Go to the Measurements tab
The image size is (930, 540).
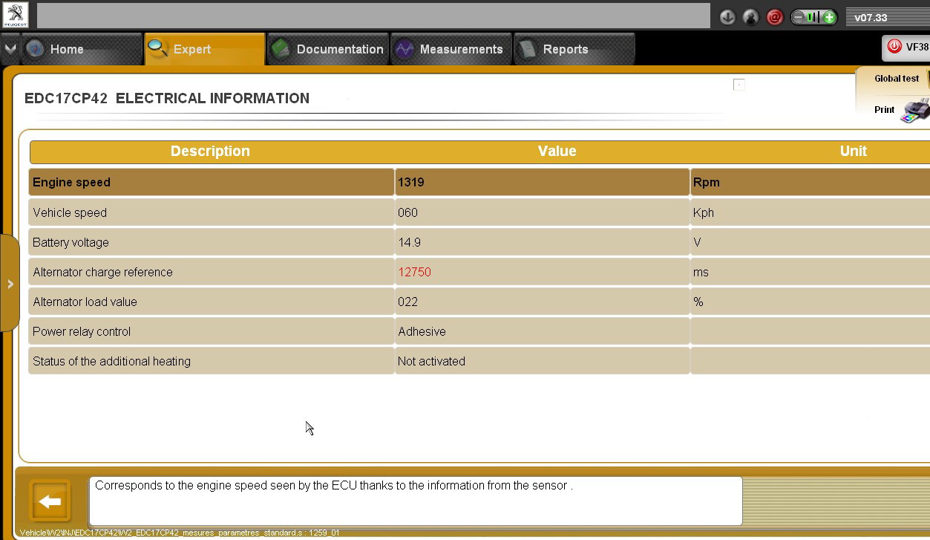pos(451,49)
